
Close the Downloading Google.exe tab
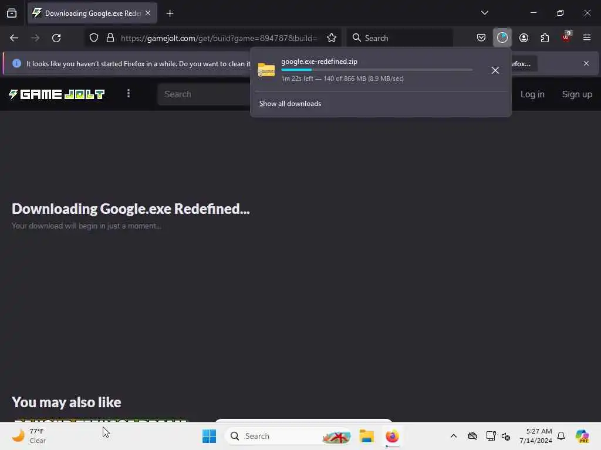148,13
